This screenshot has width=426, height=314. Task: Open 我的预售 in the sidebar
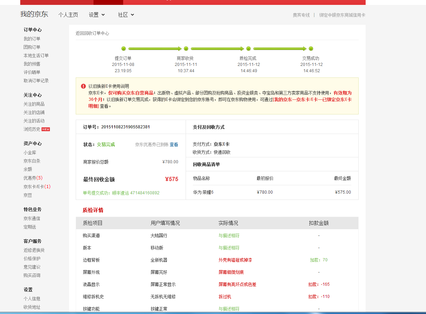[x=32, y=64]
